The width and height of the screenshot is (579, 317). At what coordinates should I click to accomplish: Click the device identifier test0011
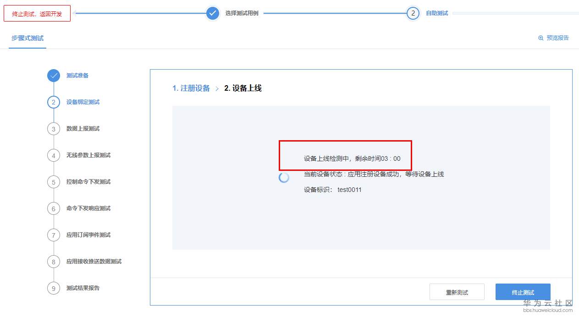click(350, 190)
